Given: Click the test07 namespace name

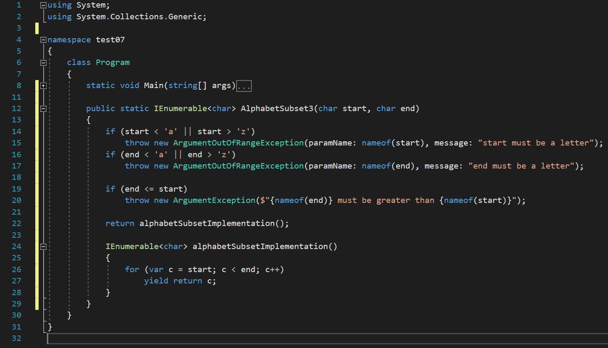Looking at the screenshot, I should click(x=110, y=40).
